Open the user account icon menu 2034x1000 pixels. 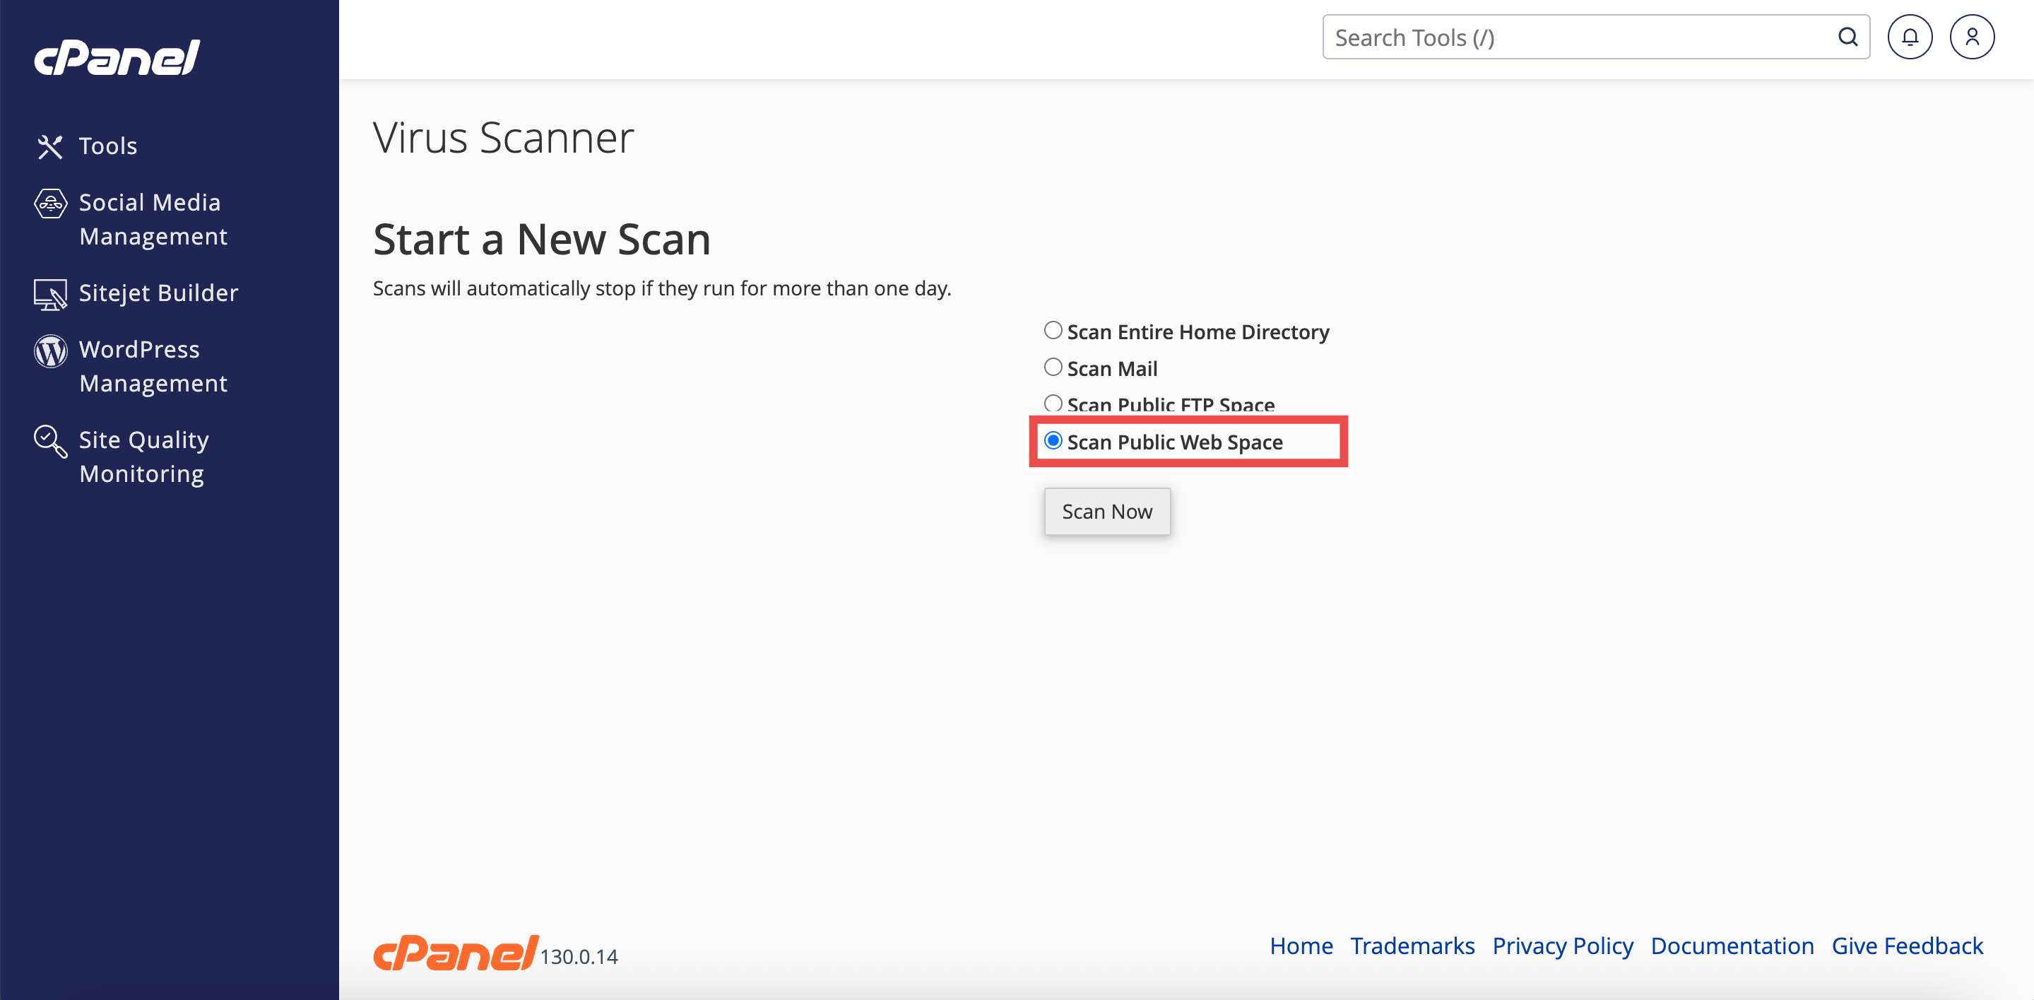[x=1972, y=37]
